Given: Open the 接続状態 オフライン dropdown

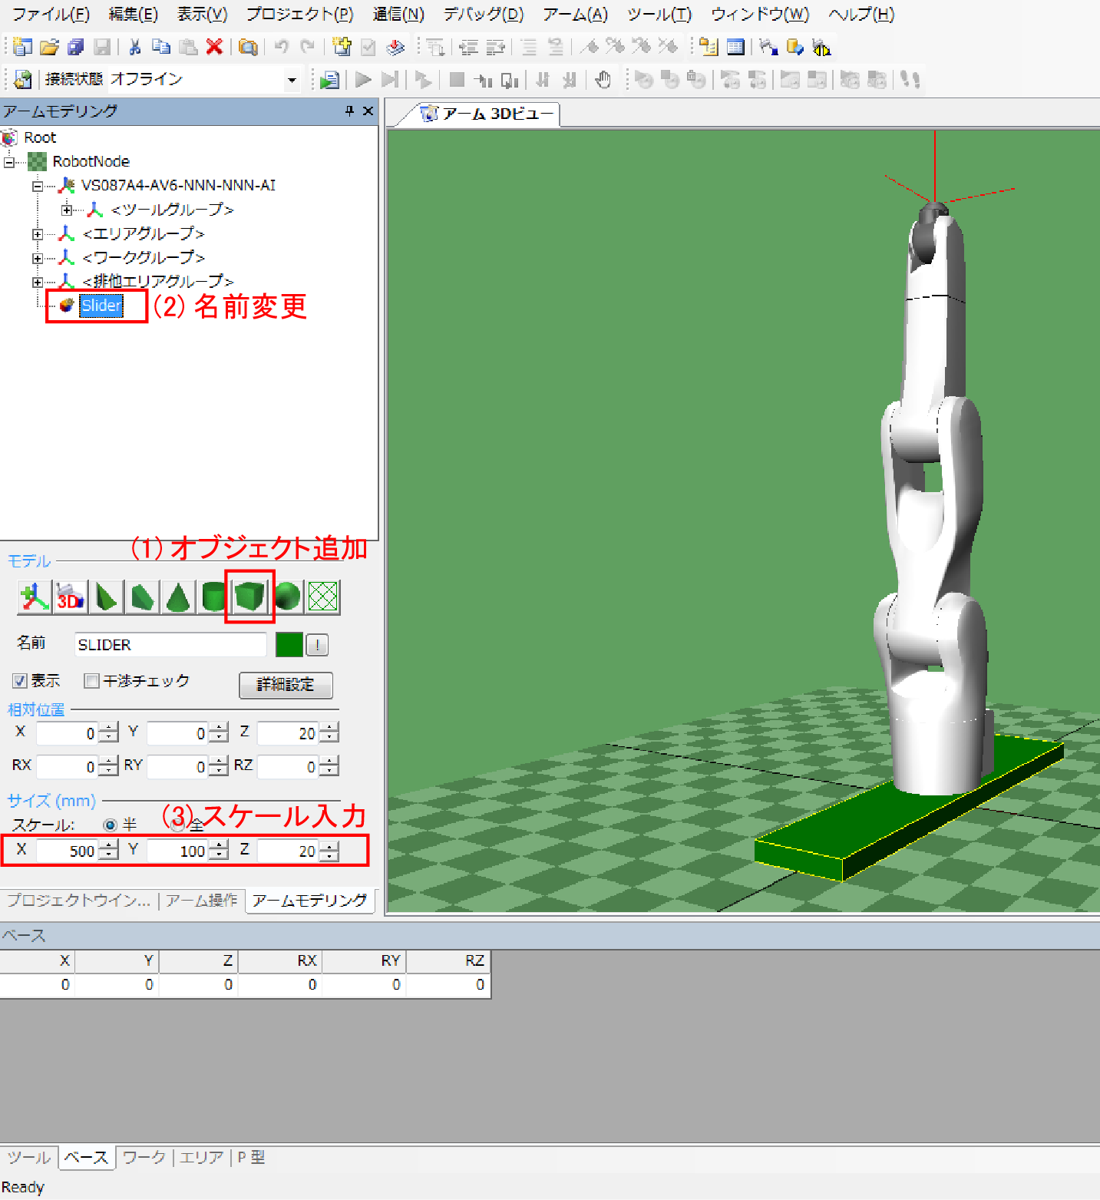Looking at the screenshot, I should 292,80.
